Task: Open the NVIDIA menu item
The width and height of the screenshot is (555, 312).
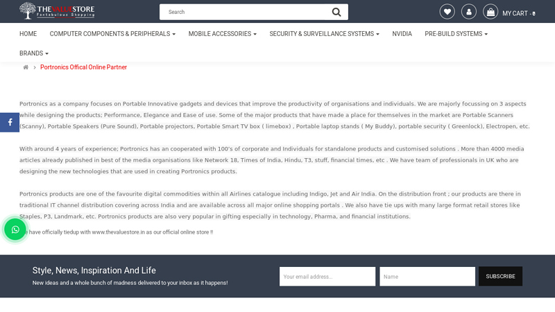Action: point(402,33)
